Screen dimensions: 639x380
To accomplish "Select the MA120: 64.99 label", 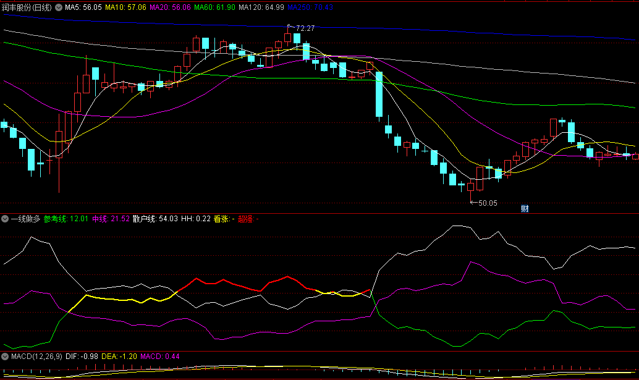I will 261,7.
